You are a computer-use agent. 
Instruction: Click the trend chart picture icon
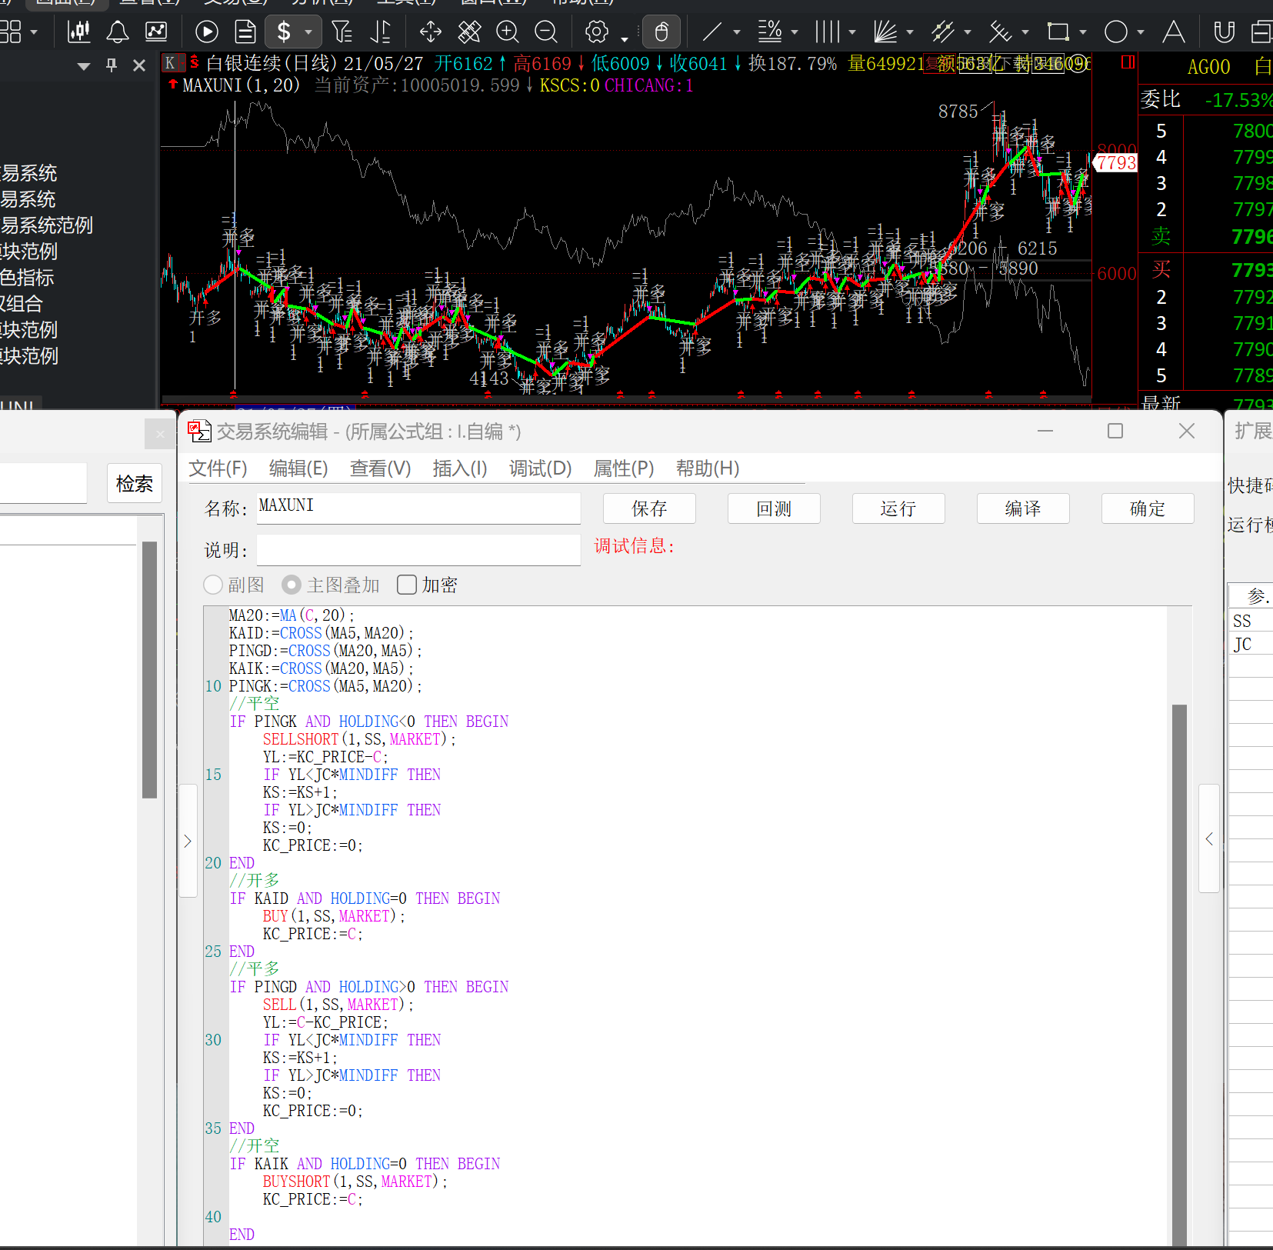[x=156, y=32]
